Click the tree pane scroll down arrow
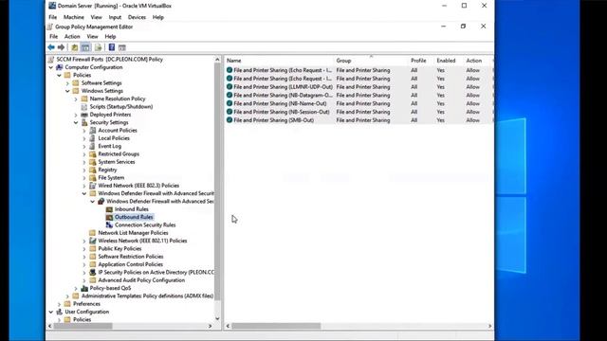 217,318
